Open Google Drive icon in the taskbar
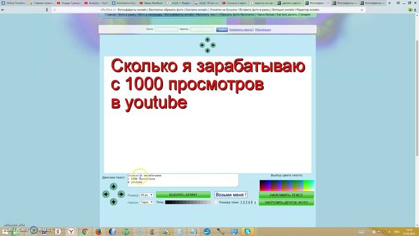This screenshot has width=419, height=236. coord(166,231)
